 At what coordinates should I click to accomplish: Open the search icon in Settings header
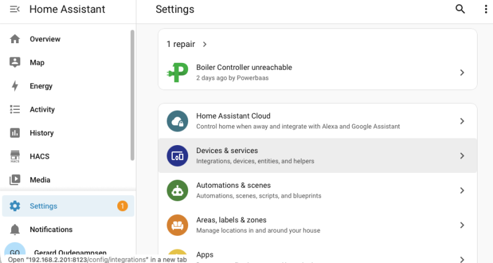tap(460, 9)
